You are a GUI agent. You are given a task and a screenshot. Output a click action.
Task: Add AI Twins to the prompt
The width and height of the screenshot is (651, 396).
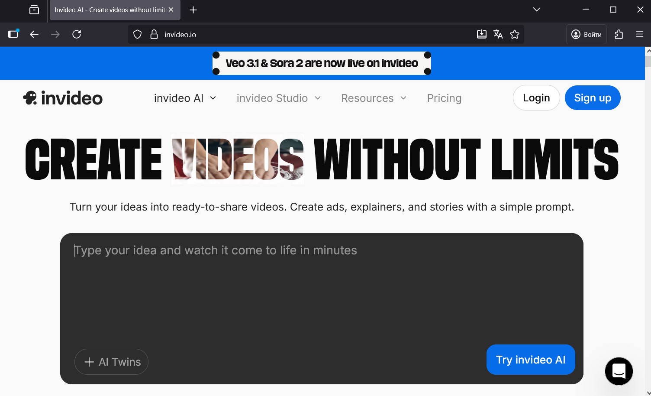[112, 362]
